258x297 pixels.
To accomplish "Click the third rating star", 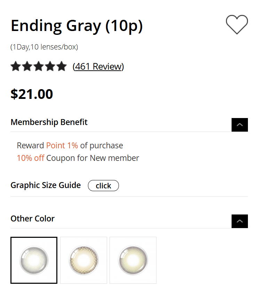I will tap(39, 66).
